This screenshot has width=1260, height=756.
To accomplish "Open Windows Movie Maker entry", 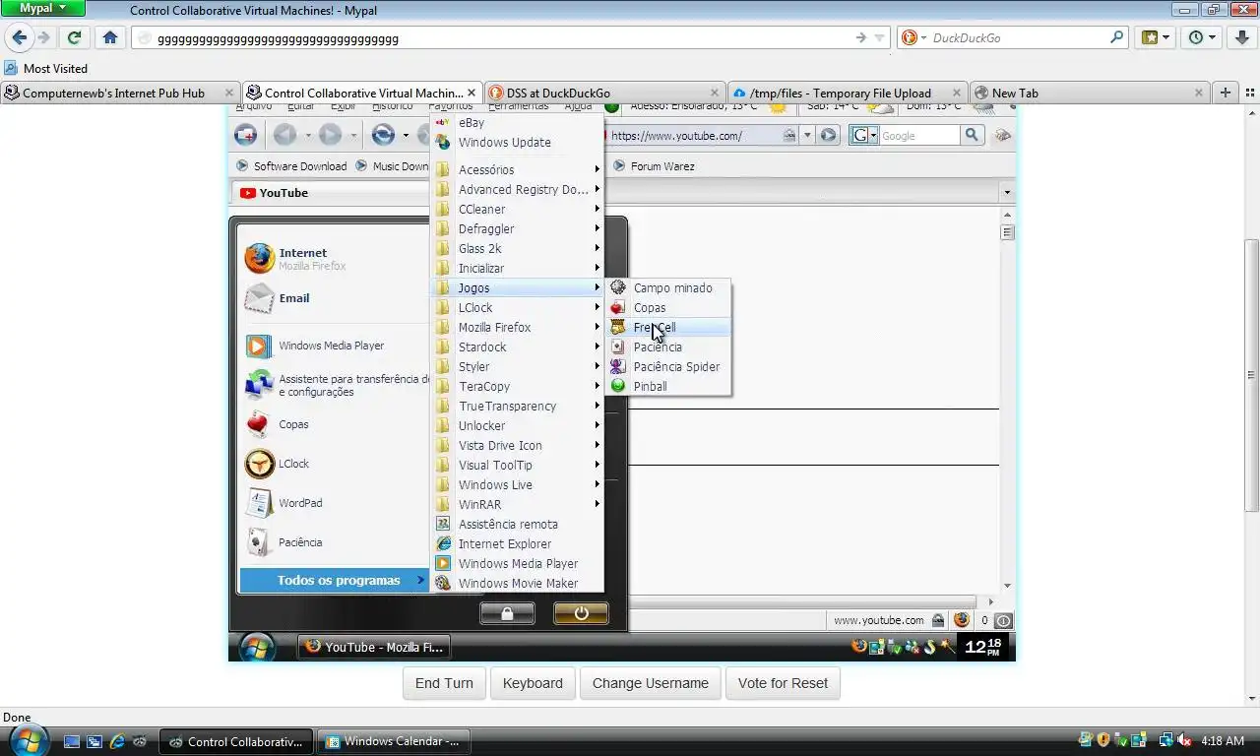I will click(x=517, y=583).
